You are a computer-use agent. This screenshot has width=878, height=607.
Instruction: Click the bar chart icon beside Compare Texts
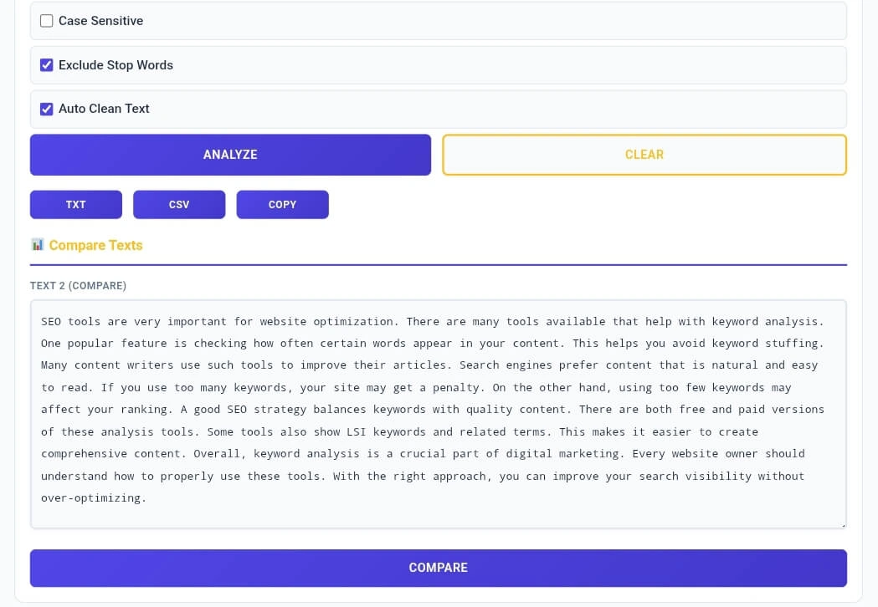pyautogui.click(x=38, y=244)
